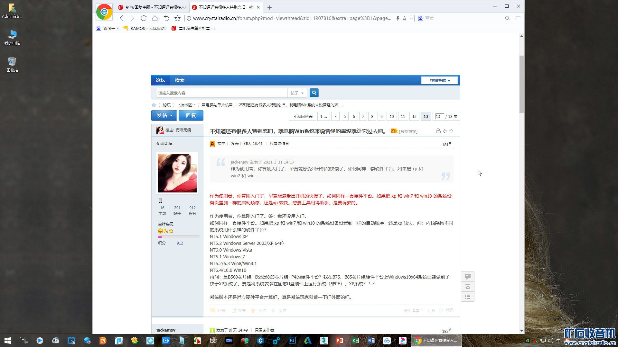618x347 pixels.
Task: Jump to page 1 ... in pagination
Action: [323, 116]
